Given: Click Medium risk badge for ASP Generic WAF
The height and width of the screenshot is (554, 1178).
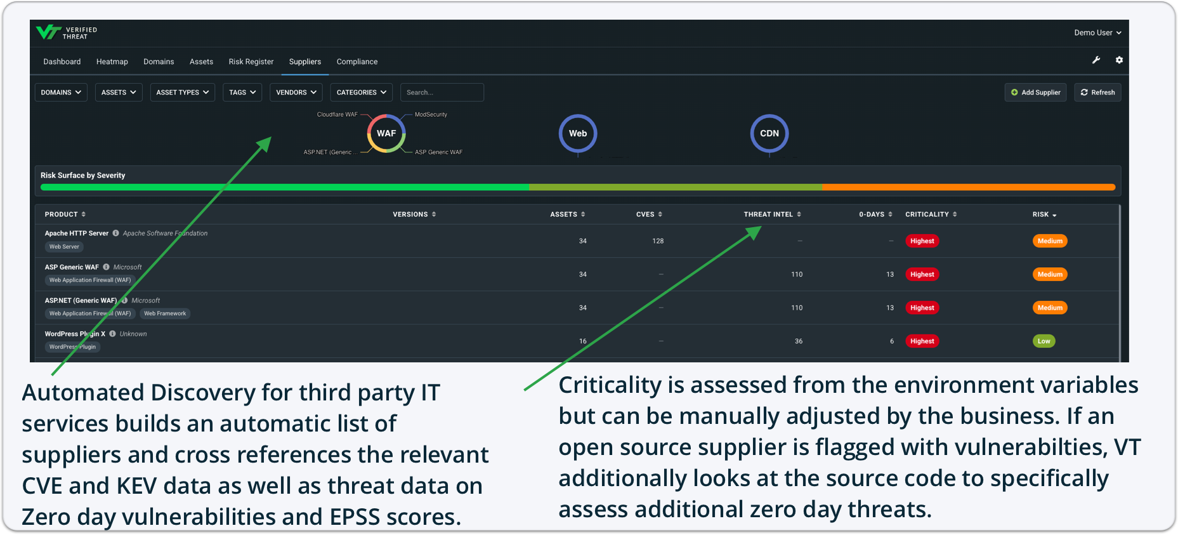Looking at the screenshot, I should (1050, 275).
